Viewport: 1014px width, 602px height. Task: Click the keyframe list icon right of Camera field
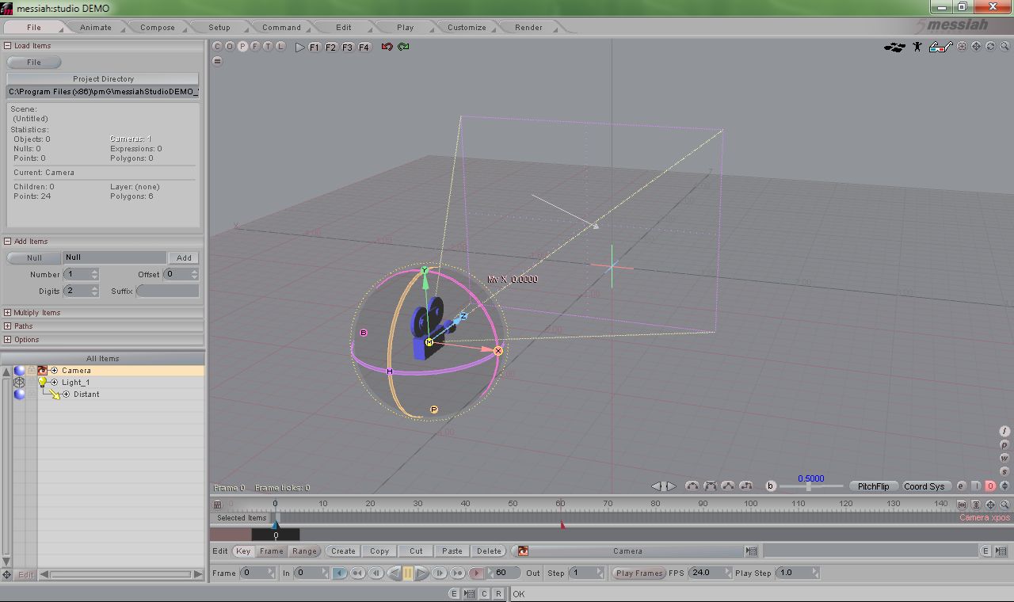752,551
